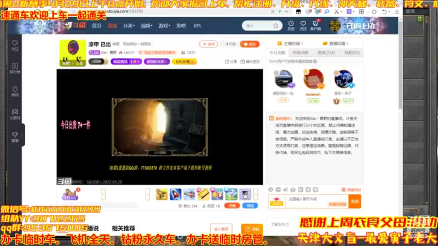
Task: Open KPL in navigation bar
Action: pyautogui.click(x=198, y=26)
